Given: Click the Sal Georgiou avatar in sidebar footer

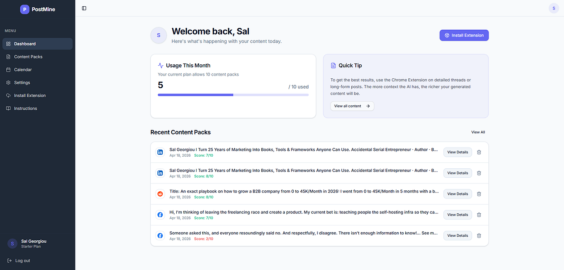Looking at the screenshot, I should pos(13,243).
